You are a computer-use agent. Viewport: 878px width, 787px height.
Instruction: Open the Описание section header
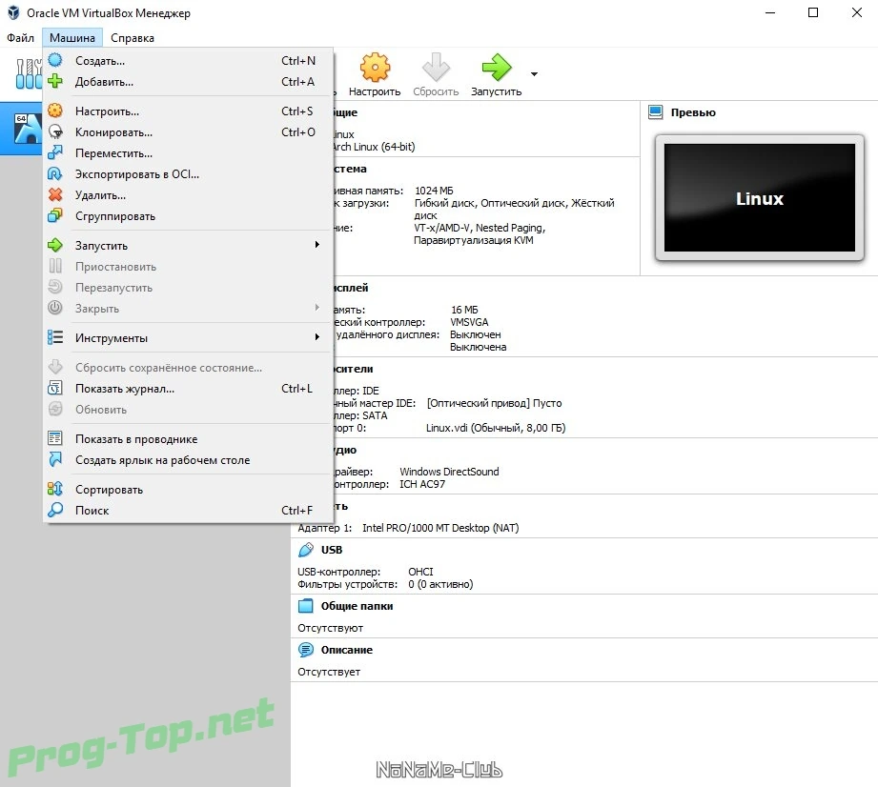[x=347, y=650]
